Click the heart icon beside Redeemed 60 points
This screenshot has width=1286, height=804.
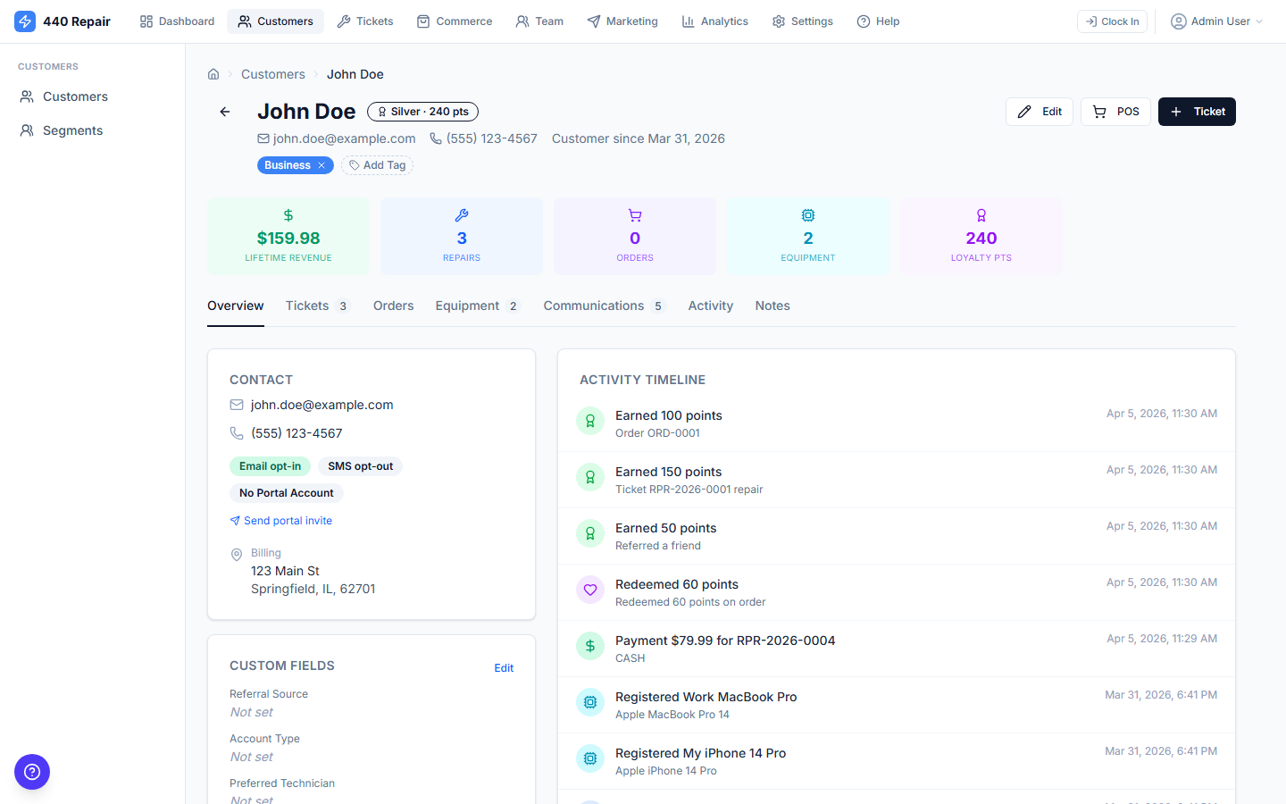point(589,590)
